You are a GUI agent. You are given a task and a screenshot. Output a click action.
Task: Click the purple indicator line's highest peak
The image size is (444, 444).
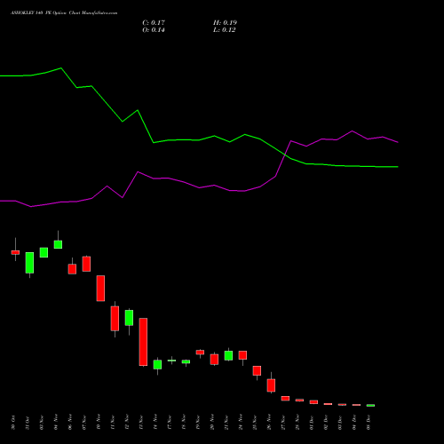click(353, 131)
